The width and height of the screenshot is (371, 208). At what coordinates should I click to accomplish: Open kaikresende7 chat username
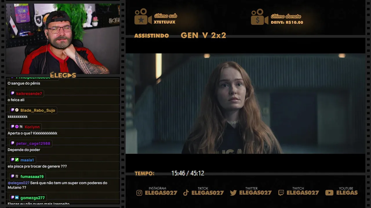click(x=29, y=94)
